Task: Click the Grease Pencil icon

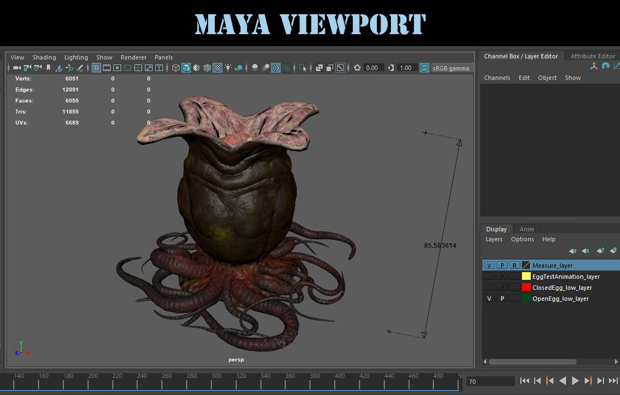Action: coord(80,68)
